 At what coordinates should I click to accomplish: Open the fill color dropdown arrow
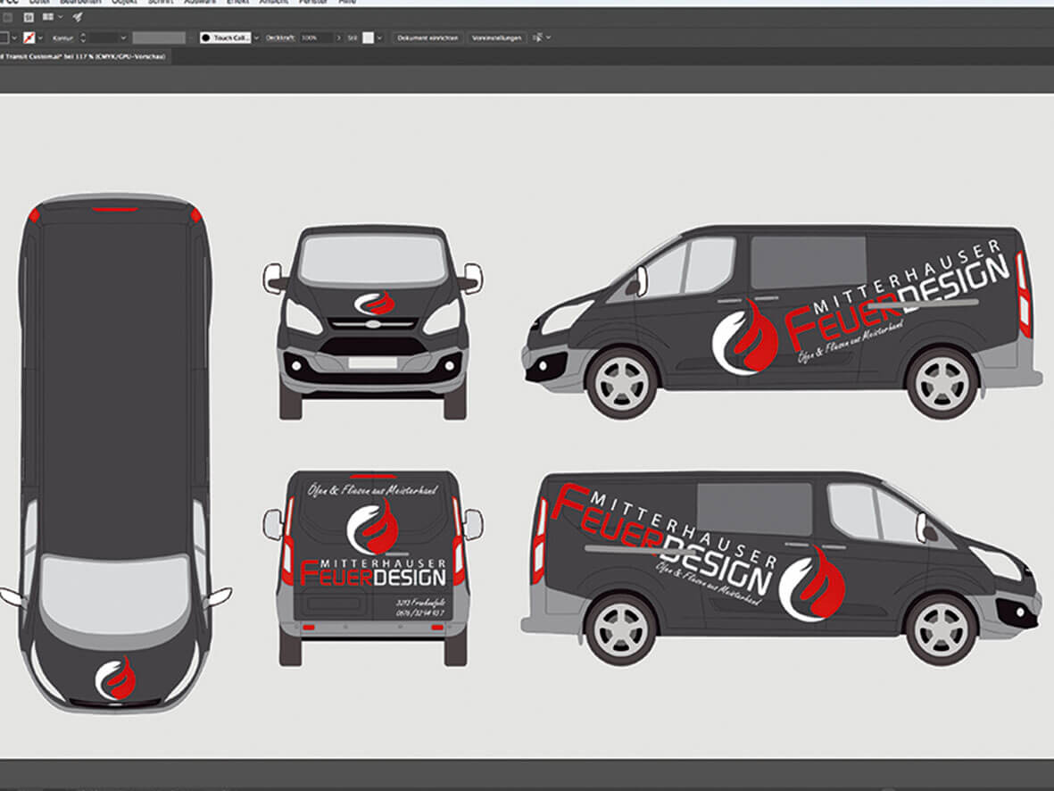[x=14, y=38]
